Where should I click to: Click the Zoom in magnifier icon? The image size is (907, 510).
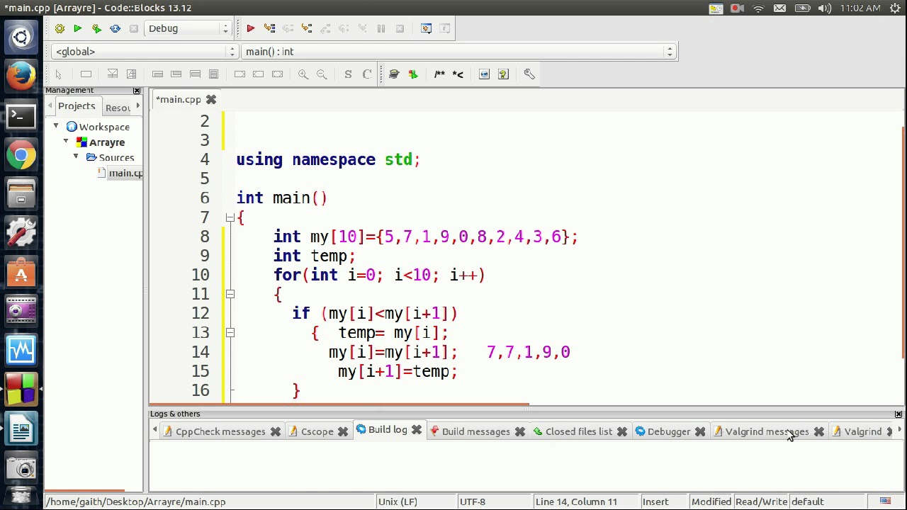click(303, 74)
